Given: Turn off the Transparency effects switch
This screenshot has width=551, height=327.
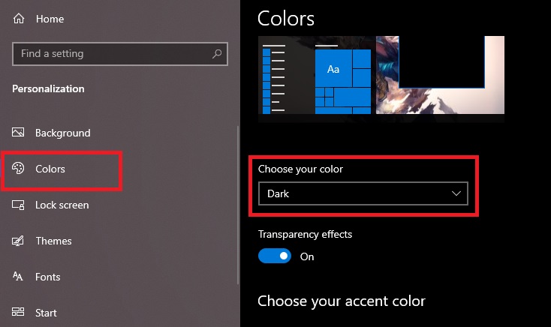Looking at the screenshot, I should pos(274,256).
